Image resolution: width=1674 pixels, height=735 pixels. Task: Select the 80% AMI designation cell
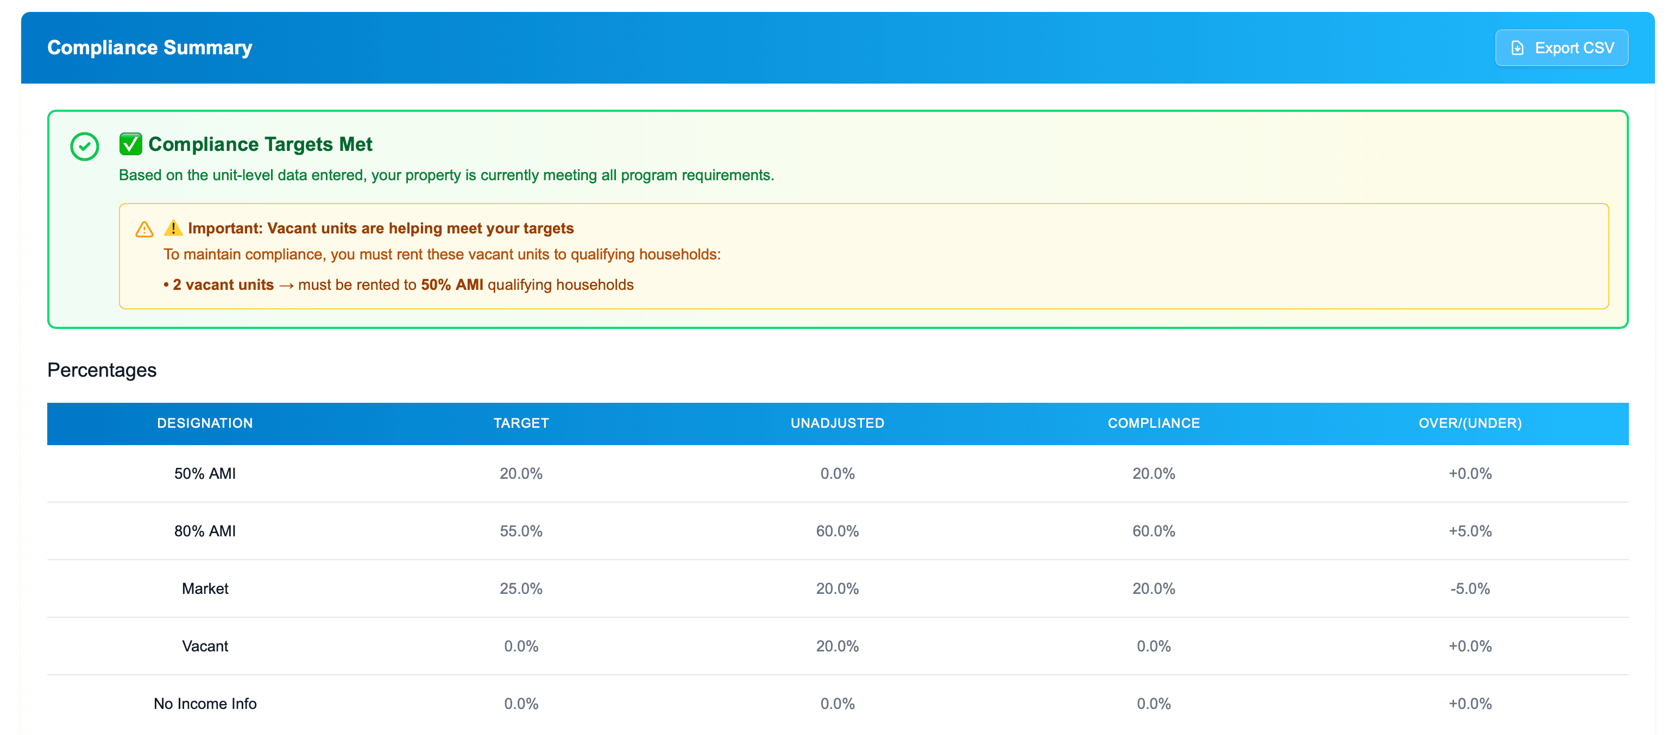click(x=205, y=531)
